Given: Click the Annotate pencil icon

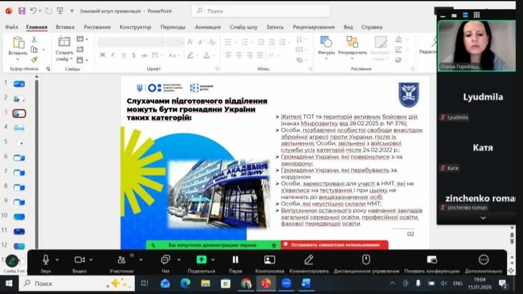Looking at the screenshot, I should click(309, 260).
